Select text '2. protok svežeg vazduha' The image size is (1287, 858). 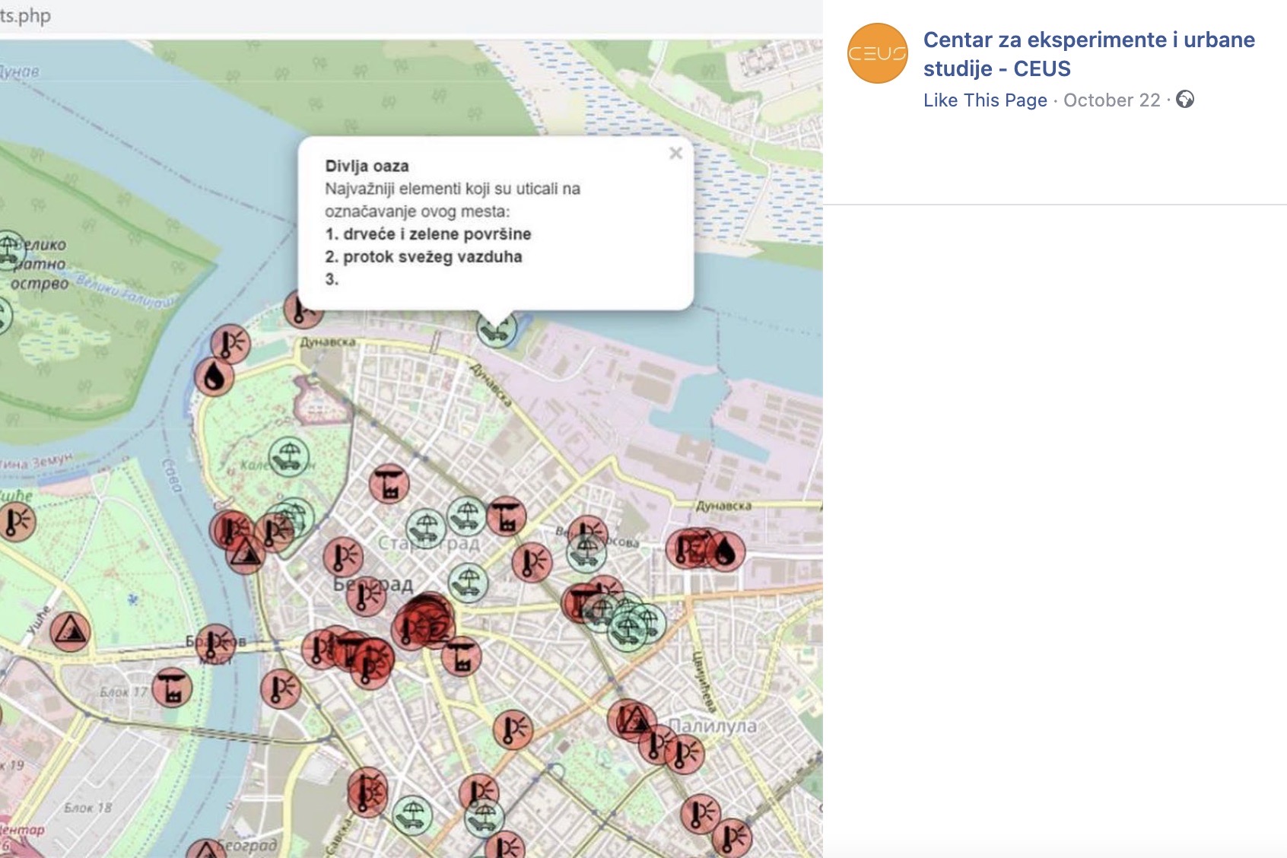click(424, 257)
